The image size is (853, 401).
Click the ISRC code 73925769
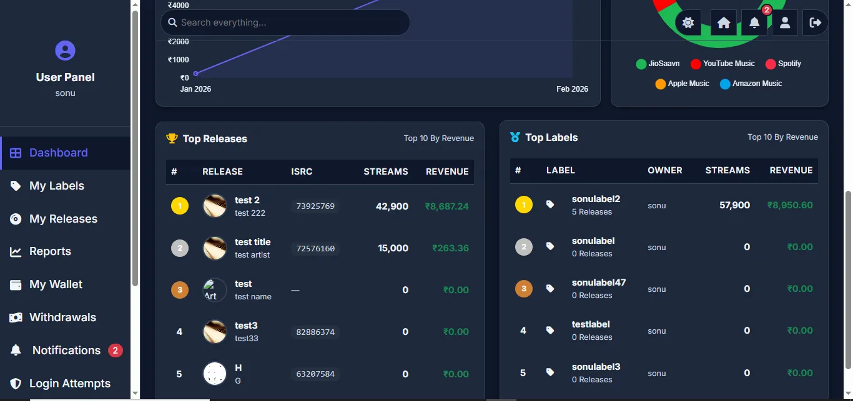coord(315,206)
